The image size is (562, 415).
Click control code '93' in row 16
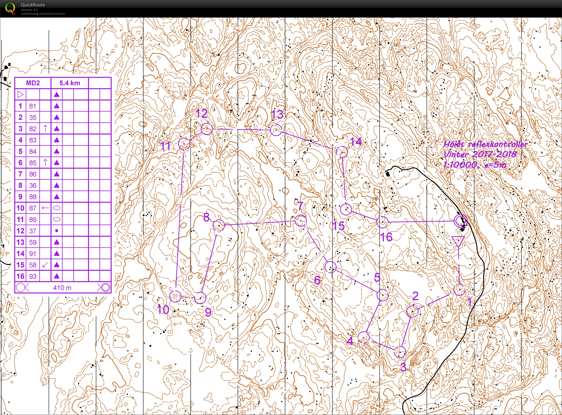33,276
